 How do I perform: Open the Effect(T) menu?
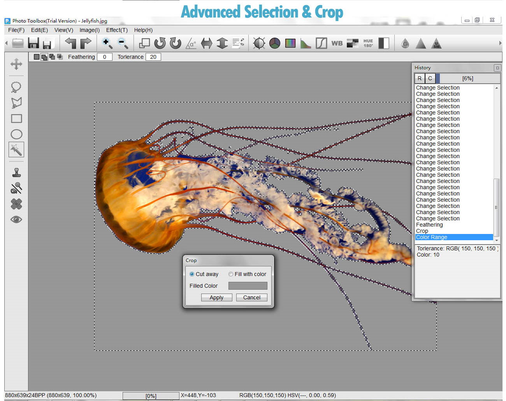(117, 30)
